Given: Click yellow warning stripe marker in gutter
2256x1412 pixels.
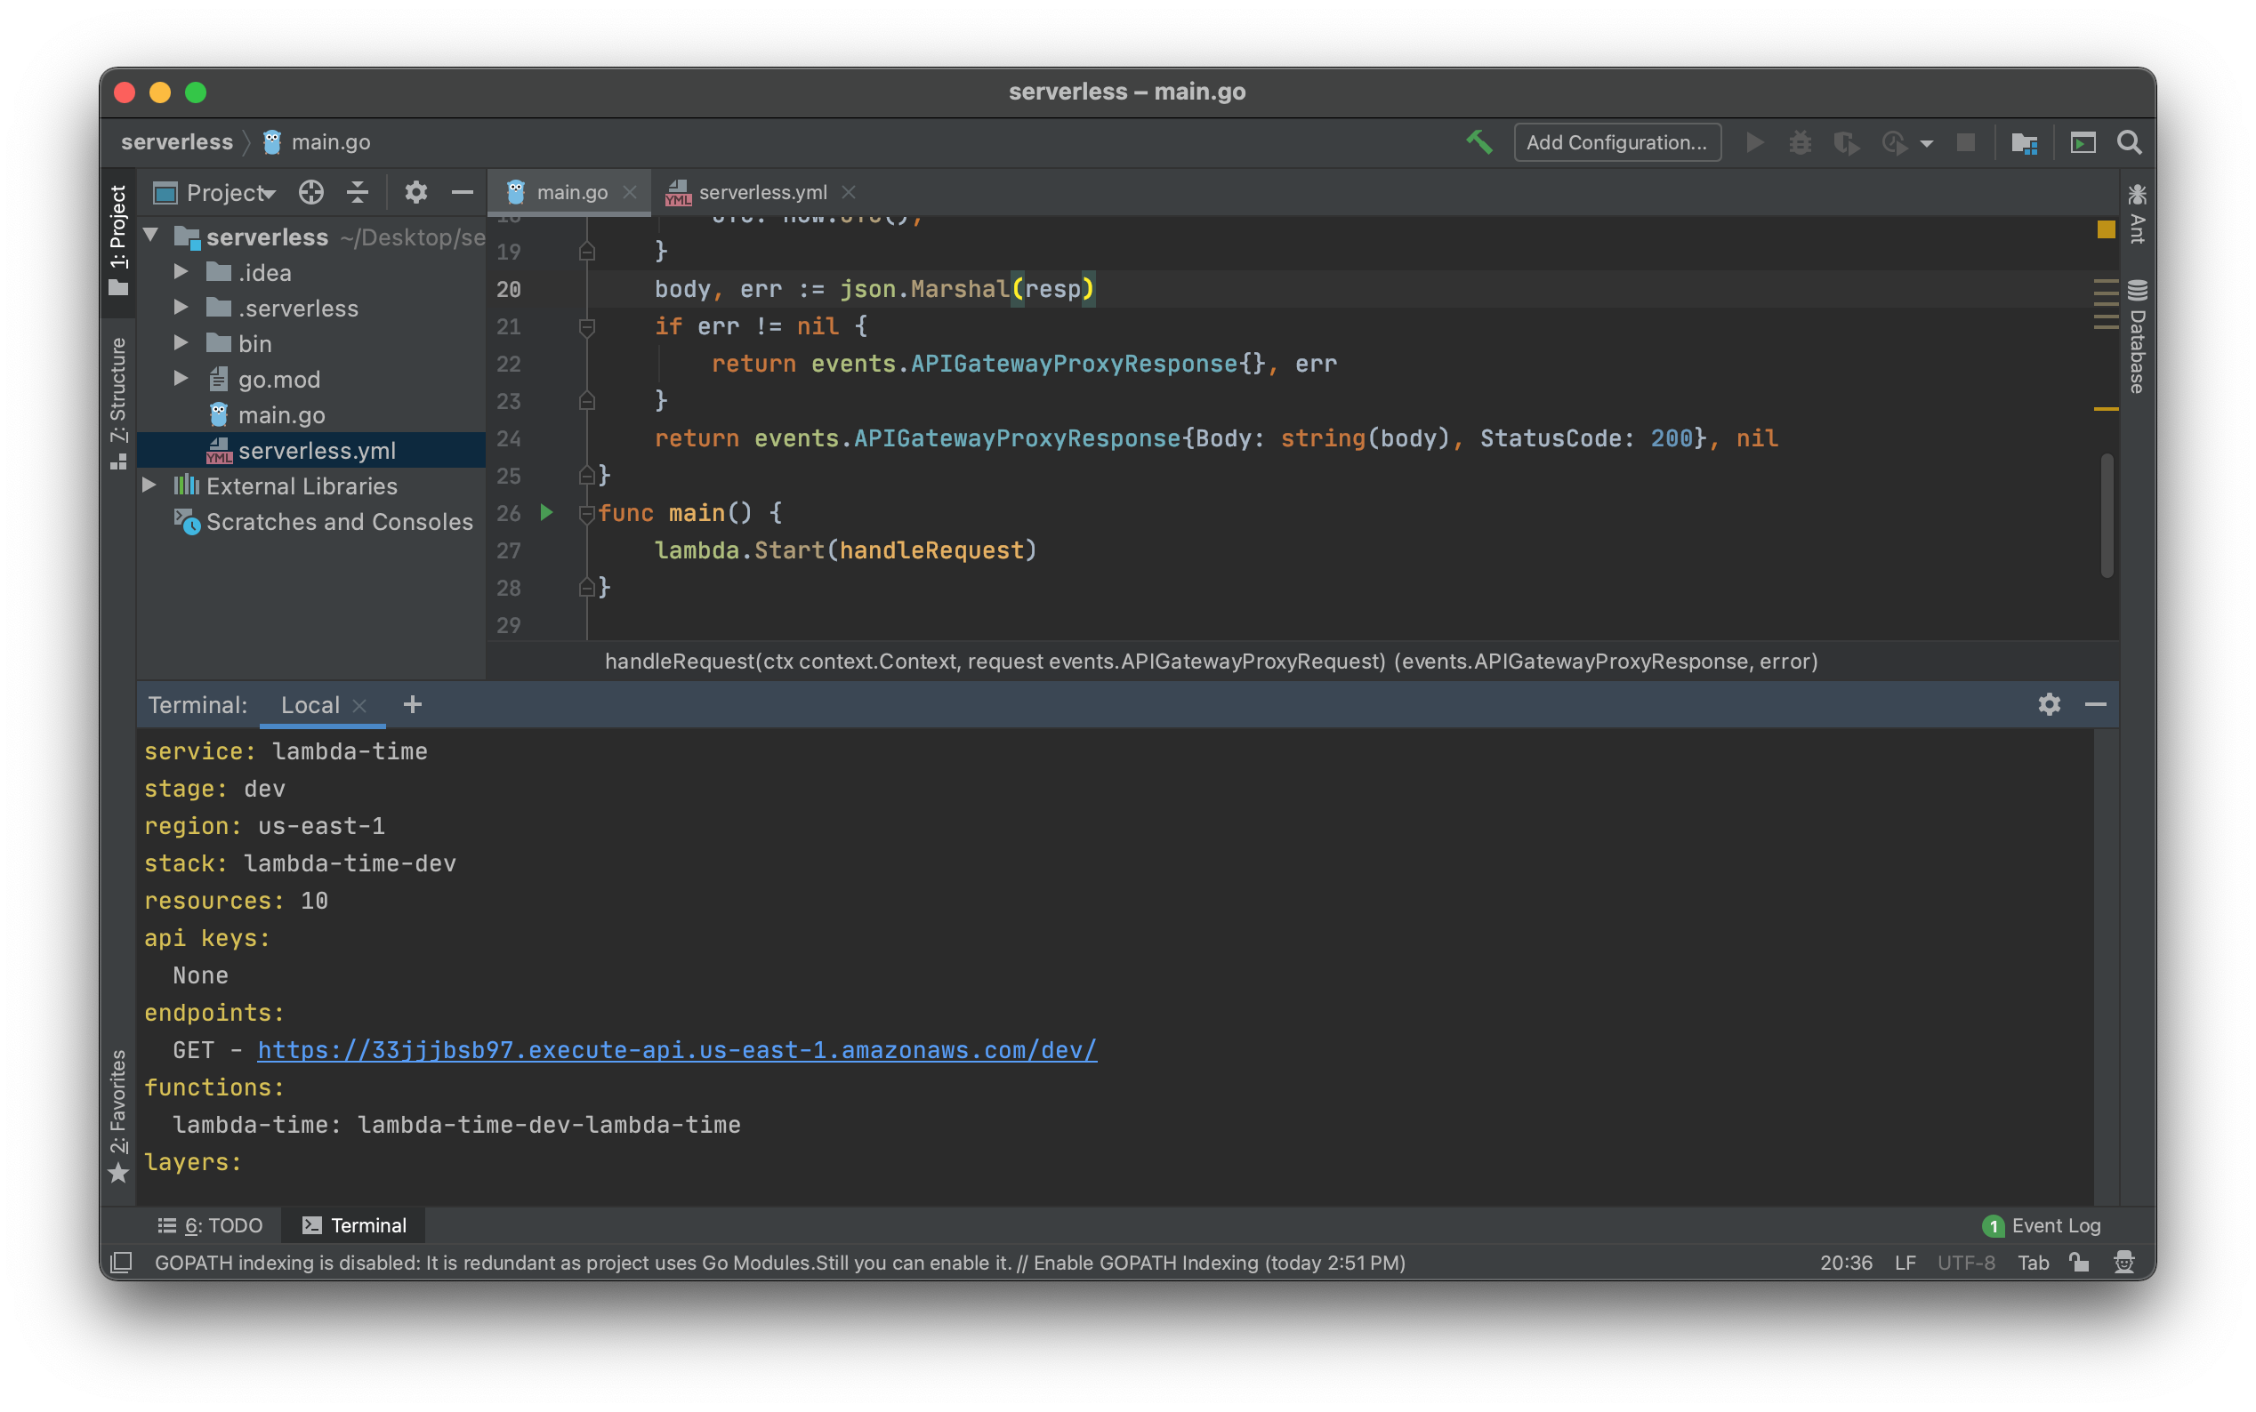Looking at the screenshot, I should [2106, 409].
